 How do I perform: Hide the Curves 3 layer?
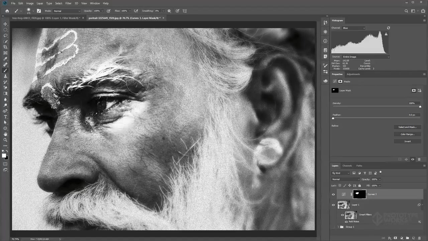(x=333, y=194)
